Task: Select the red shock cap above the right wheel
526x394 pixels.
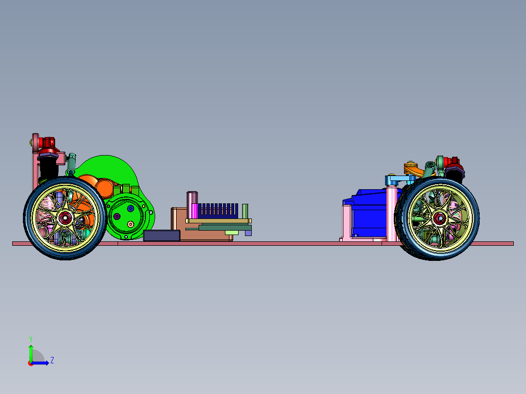Action: (453, 163)
